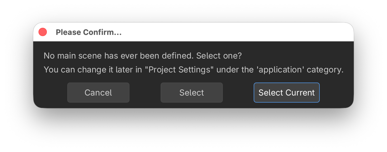The image size is (387, 152).
Task: Close the Please Confirm dialog
Action: pos(43,32)
